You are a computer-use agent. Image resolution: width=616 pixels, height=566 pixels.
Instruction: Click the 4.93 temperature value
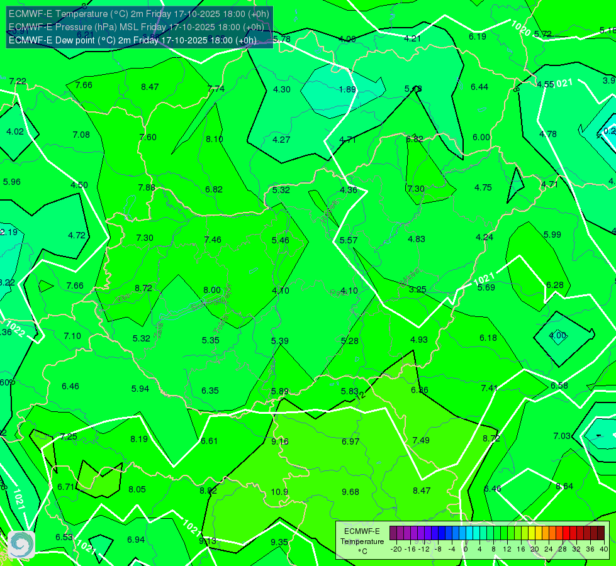point(419,340)
